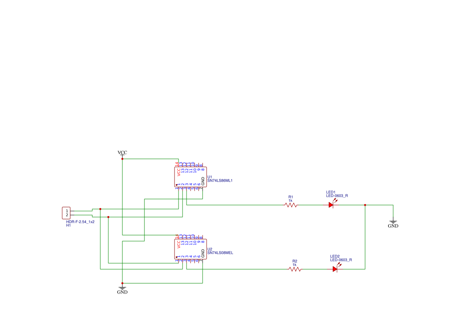469x332 pixels.
Task: Click the LED-0603_R label above LED1
Action: [x=337, y=196]
